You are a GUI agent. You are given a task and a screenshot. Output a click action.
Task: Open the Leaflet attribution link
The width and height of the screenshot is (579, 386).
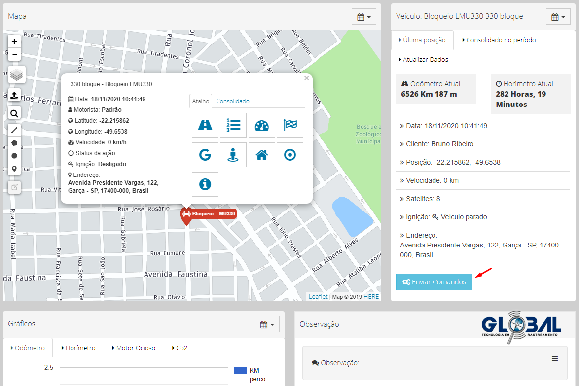click(x=318, y=296)
